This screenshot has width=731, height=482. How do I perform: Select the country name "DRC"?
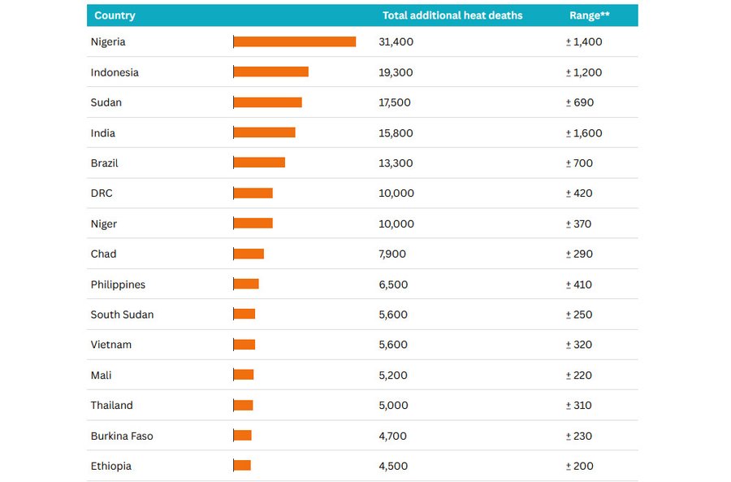[x=102, y=193]
